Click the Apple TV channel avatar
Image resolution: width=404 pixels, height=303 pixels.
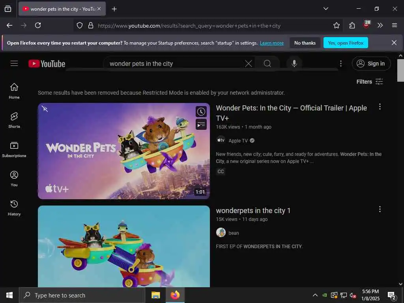[x=221, y=140]
